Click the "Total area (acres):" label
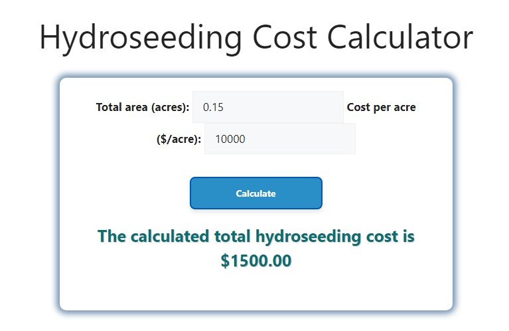The image size is (509, 331). click(x=143, y=107)
